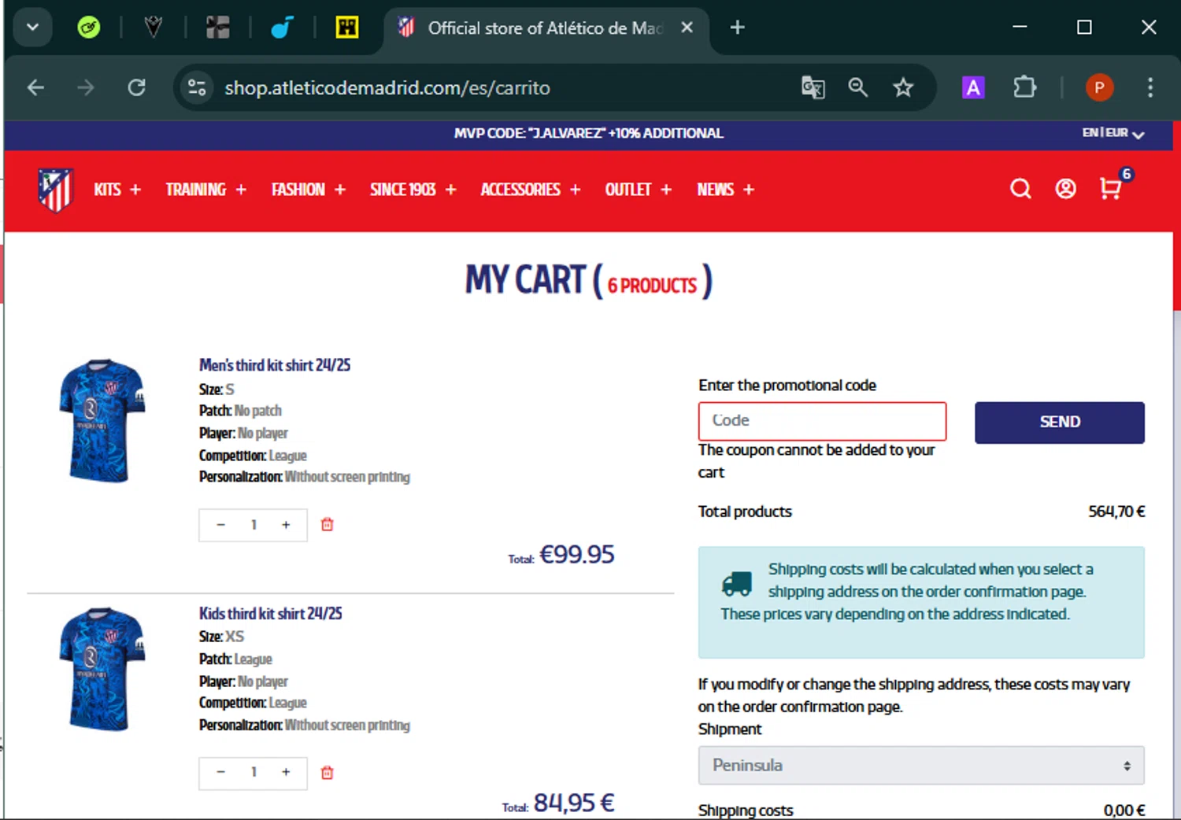Expand the SINCE 1903 menu
The height and width of the screenshot is (820, 1181).
point(413,190)
